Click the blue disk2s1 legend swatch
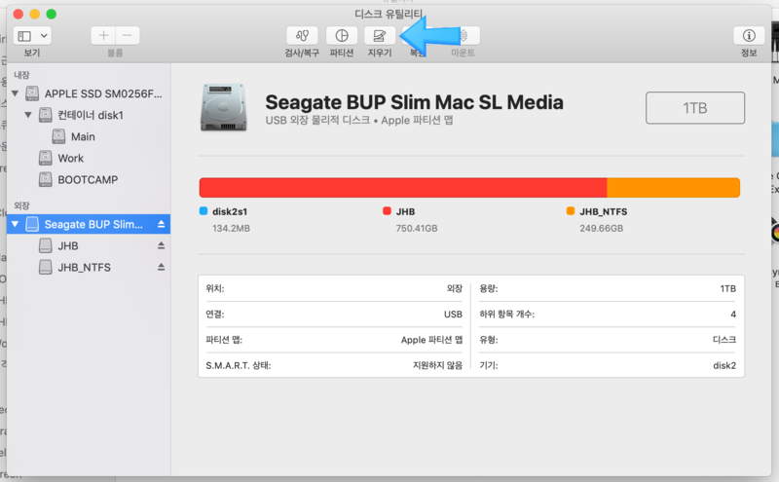The width and height of the screenshot is (779, 482). pyautogui.click(x=204, y=210)
